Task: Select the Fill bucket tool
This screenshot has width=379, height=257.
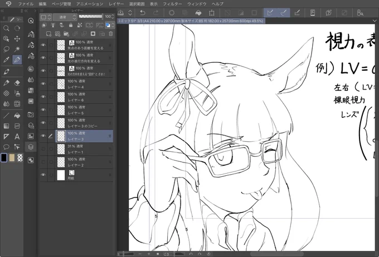Action: click(x=17, y=116)
